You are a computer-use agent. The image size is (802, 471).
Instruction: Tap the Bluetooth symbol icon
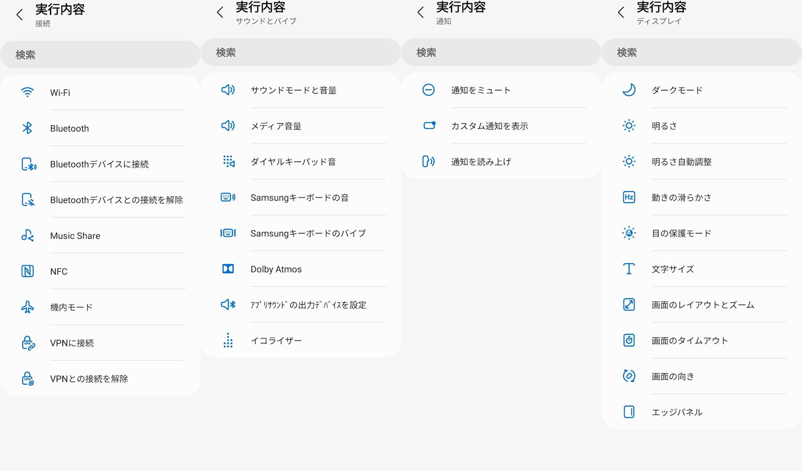[x=28, y=128]
